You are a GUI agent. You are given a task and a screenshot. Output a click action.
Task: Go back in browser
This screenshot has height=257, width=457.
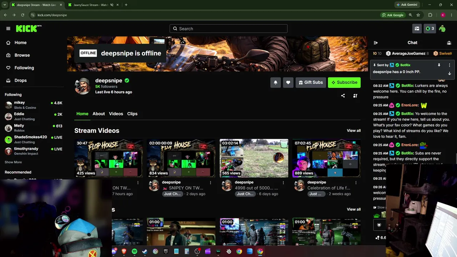5,15
